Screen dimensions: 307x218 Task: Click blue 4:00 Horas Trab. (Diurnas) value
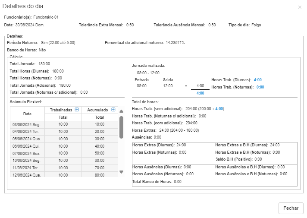258,80
